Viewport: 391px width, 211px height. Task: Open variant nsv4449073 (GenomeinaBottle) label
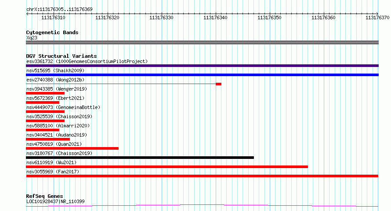pyautogui.click(x=63, y=107)
